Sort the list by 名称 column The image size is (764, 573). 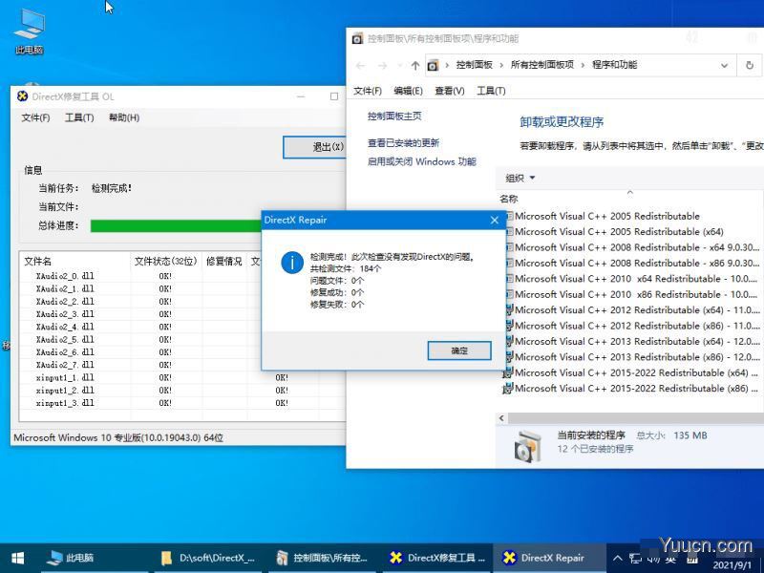[x=509, y=199]
